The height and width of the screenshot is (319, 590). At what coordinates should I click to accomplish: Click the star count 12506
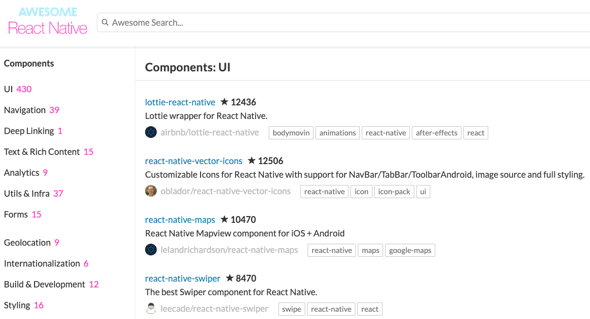point(271,161)
